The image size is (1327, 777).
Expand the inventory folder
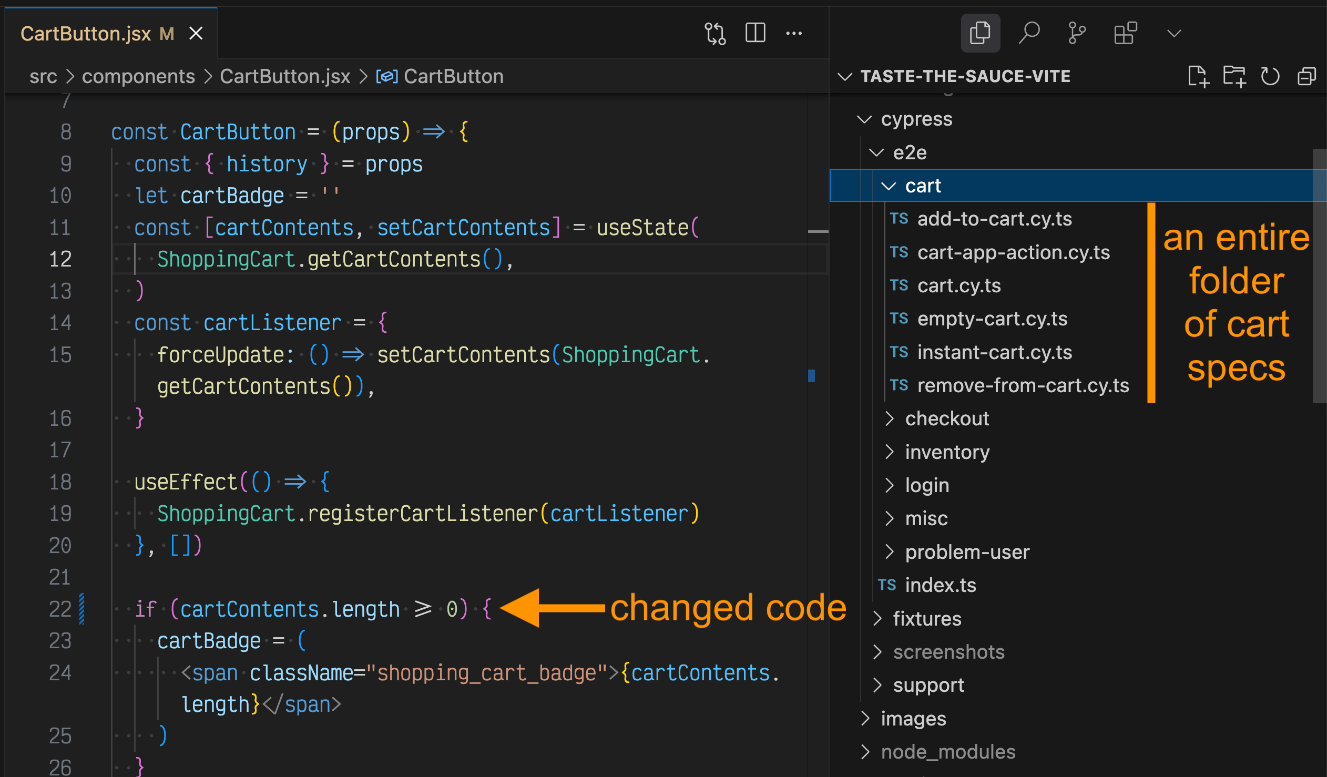tap(890, 452)
